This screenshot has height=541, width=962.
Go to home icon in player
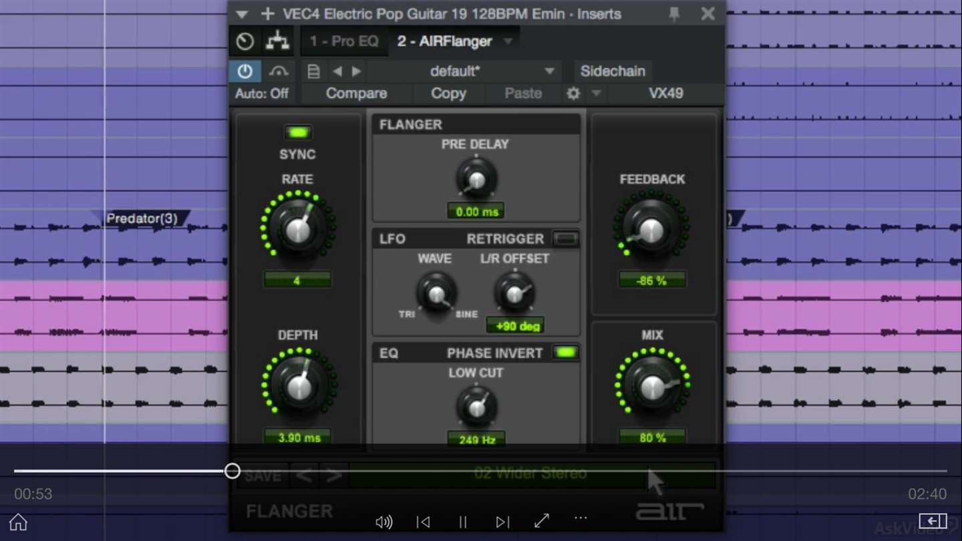pos(18,522)
